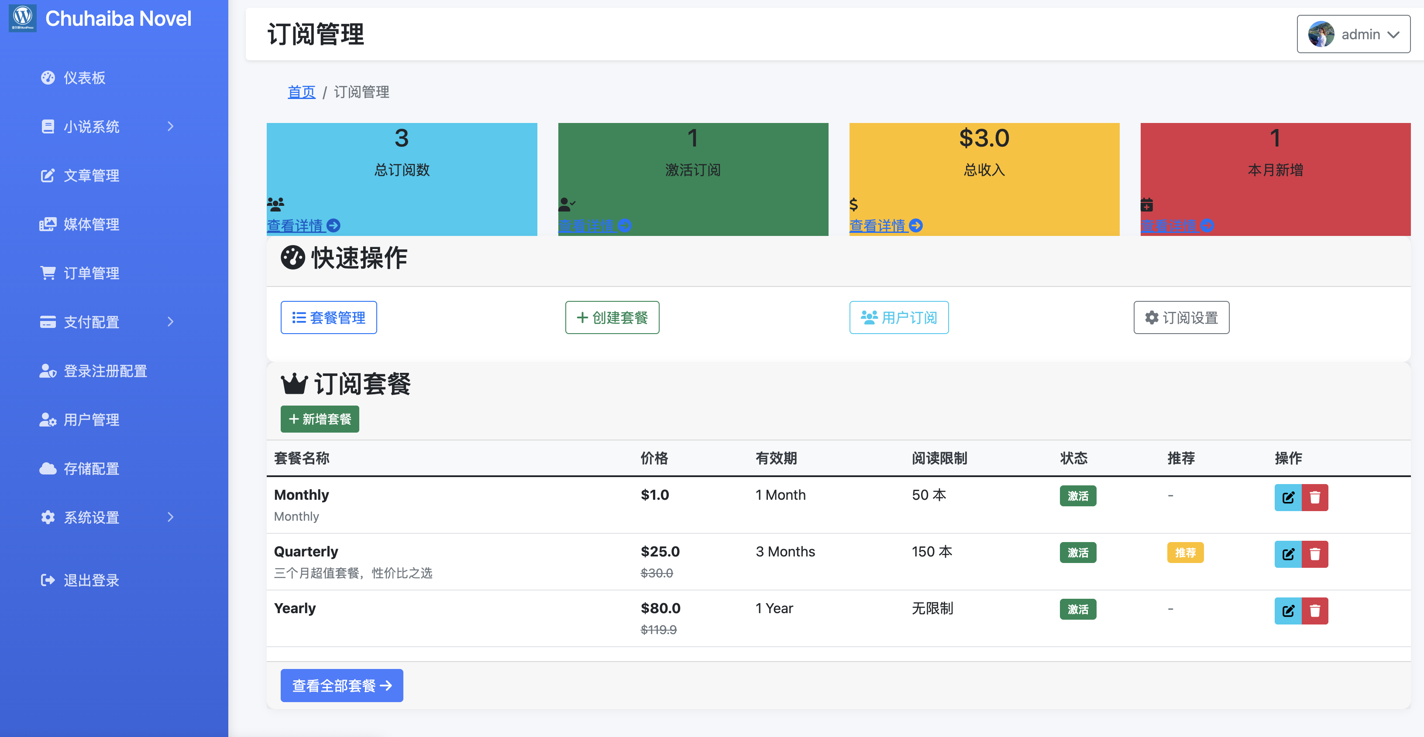Expand the 支付配置 submenu chevron

(170, 322)
